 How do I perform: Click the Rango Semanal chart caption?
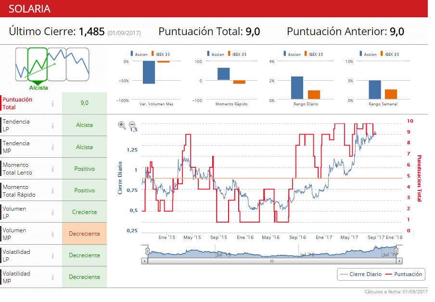[x=383, y=104]
